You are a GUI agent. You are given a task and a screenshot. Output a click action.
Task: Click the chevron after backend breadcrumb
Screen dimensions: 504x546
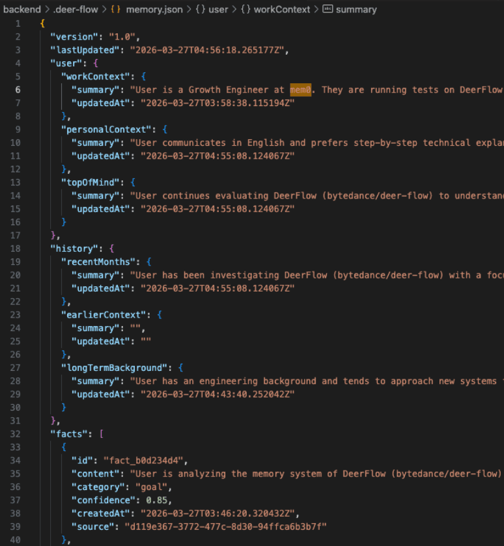pos(47,9)
